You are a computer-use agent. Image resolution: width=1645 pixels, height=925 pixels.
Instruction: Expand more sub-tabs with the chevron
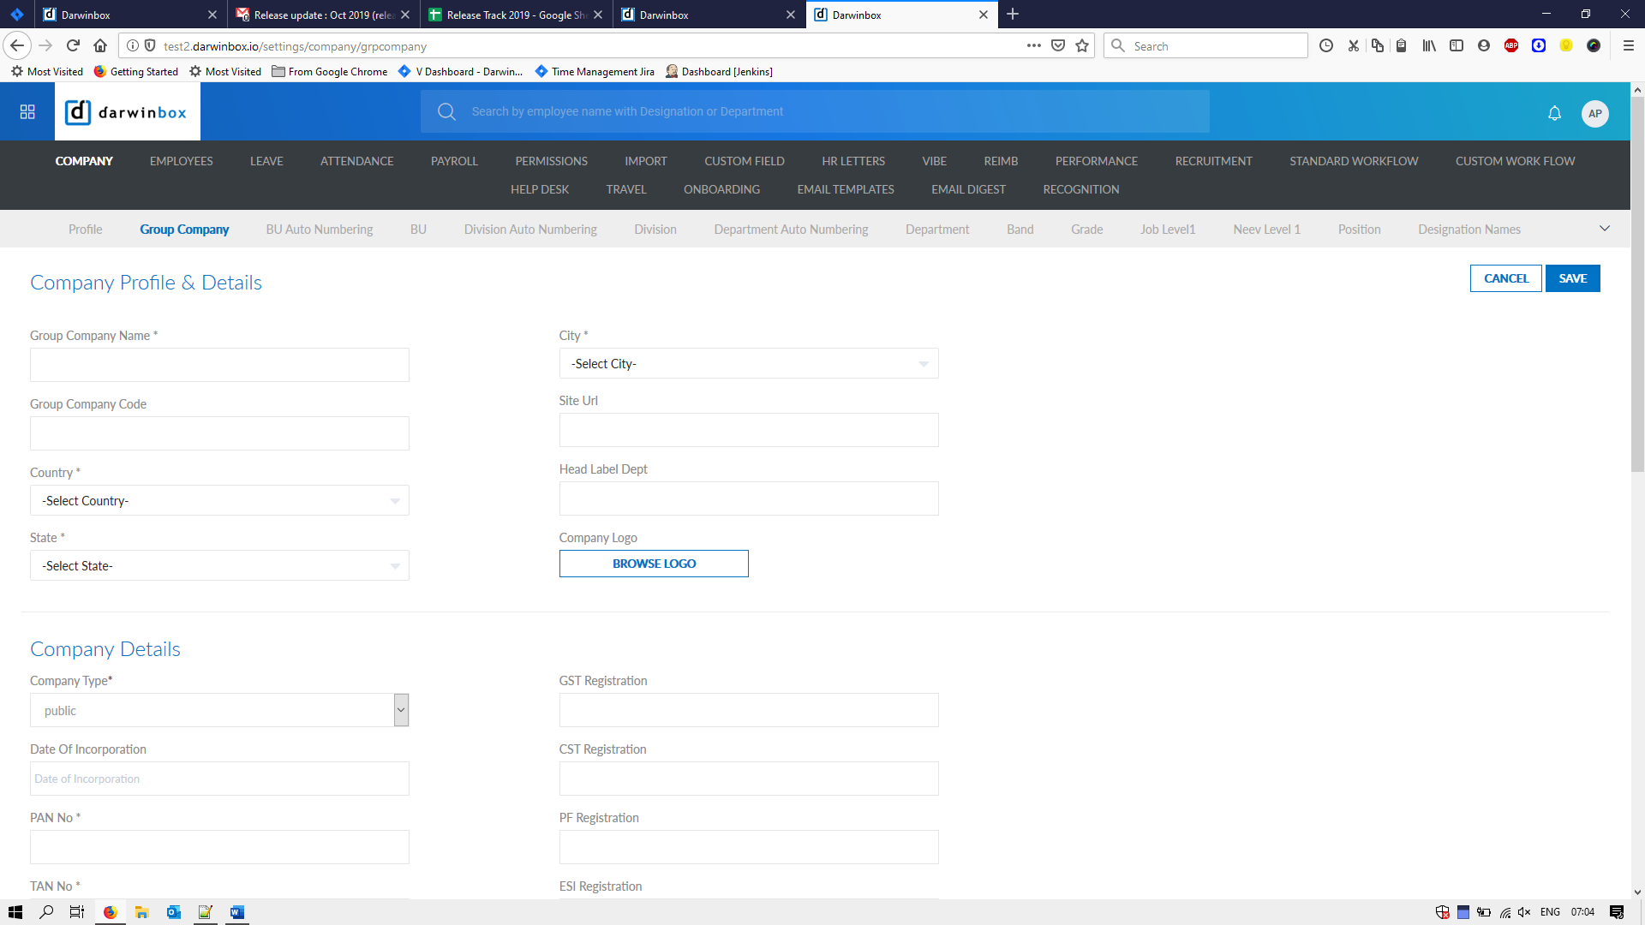point(1604,229)
